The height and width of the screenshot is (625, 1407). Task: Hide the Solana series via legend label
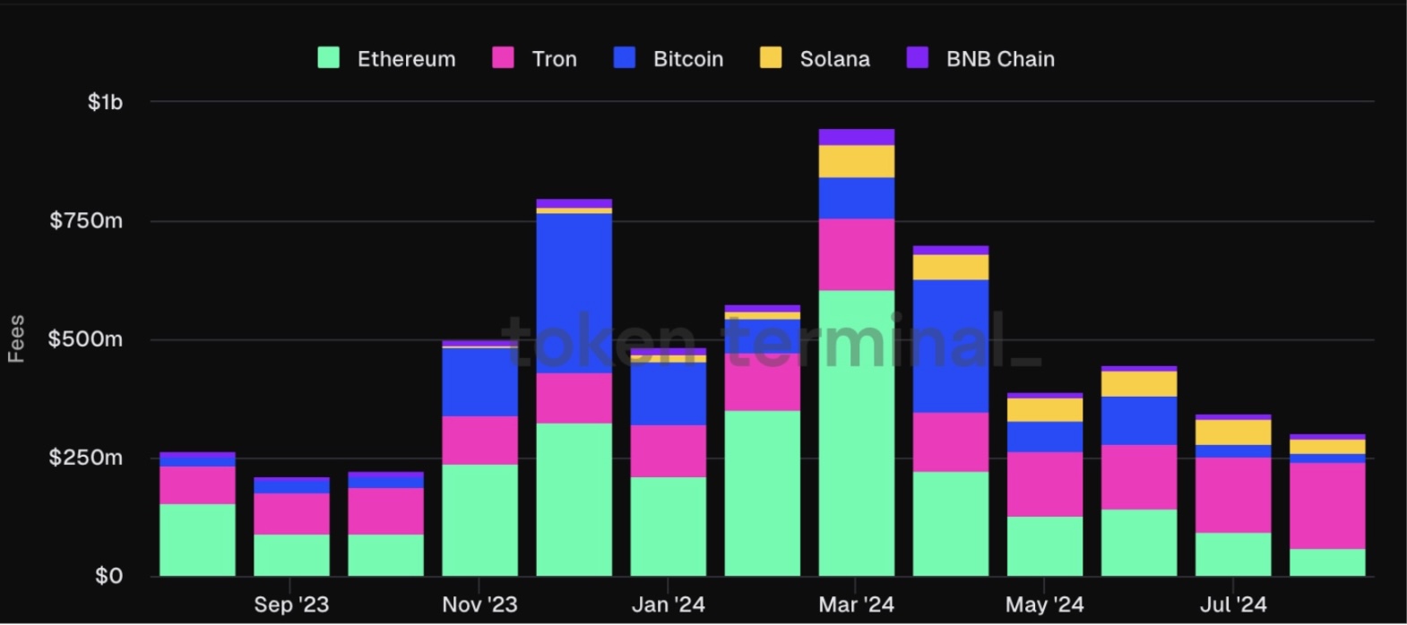(x=834, y=59)
